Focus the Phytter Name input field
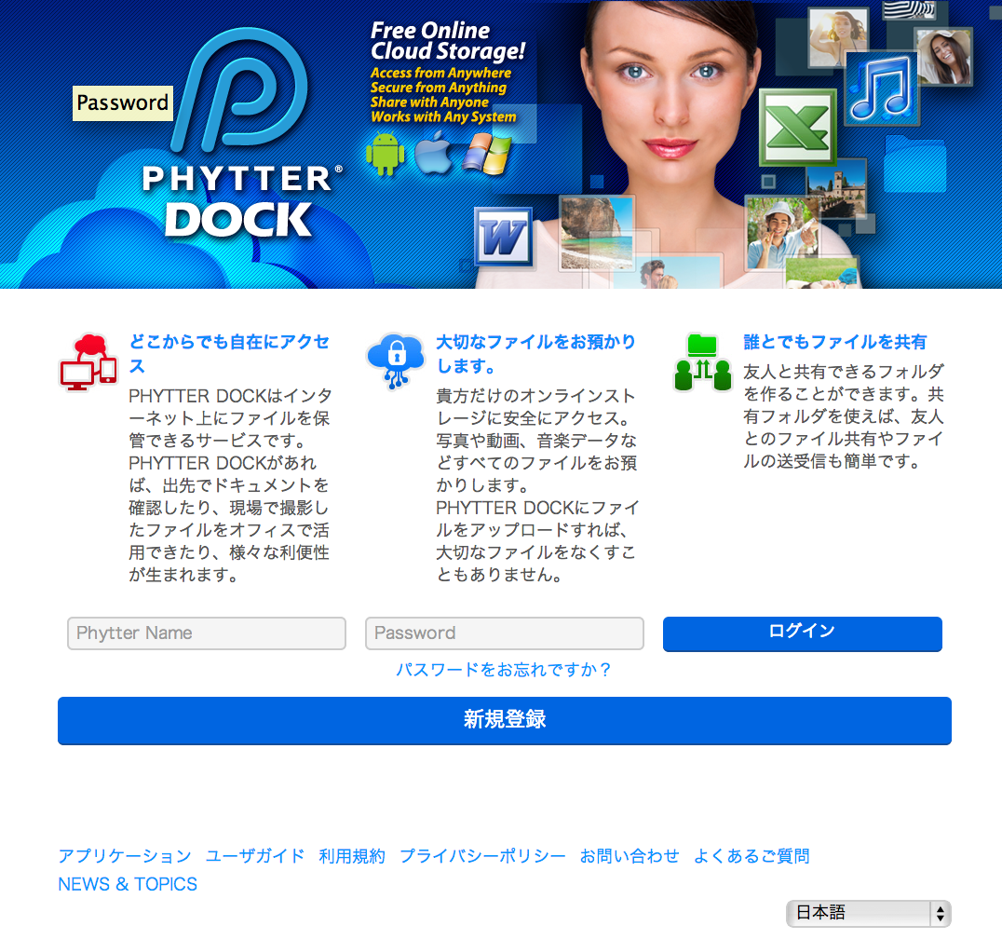 tap(207, 633)
